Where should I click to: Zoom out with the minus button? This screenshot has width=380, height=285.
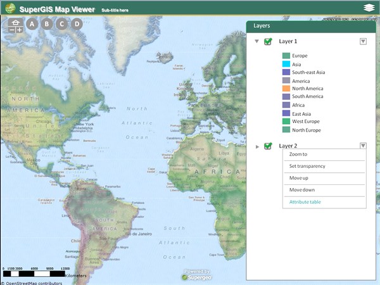pos(11,29)
